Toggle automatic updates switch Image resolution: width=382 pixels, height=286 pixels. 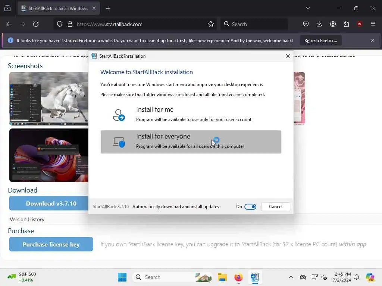tap(250, 206)
